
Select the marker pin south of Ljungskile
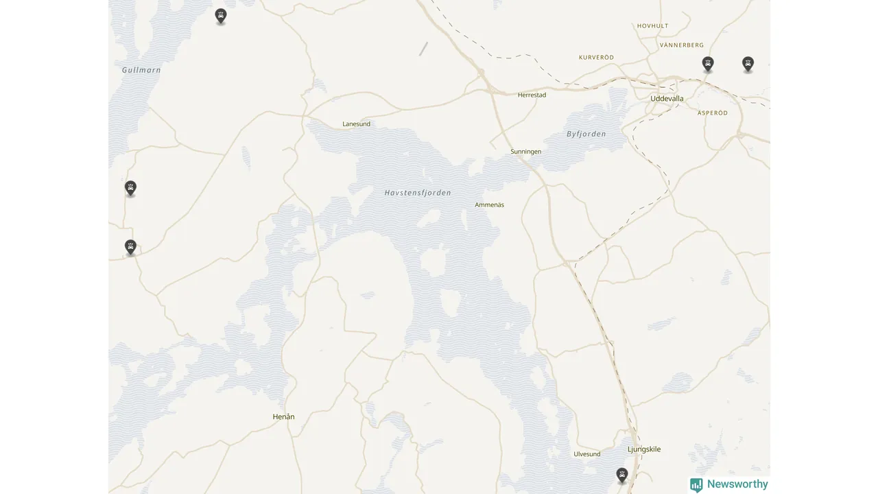pos(621,475)
